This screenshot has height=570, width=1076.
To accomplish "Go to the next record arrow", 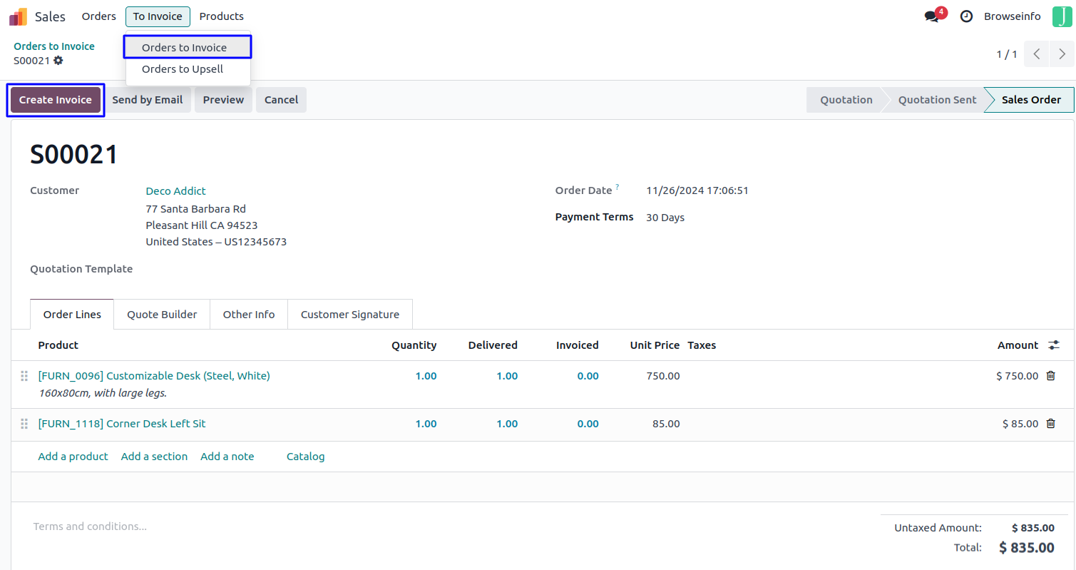I will tap(1062, 54).
